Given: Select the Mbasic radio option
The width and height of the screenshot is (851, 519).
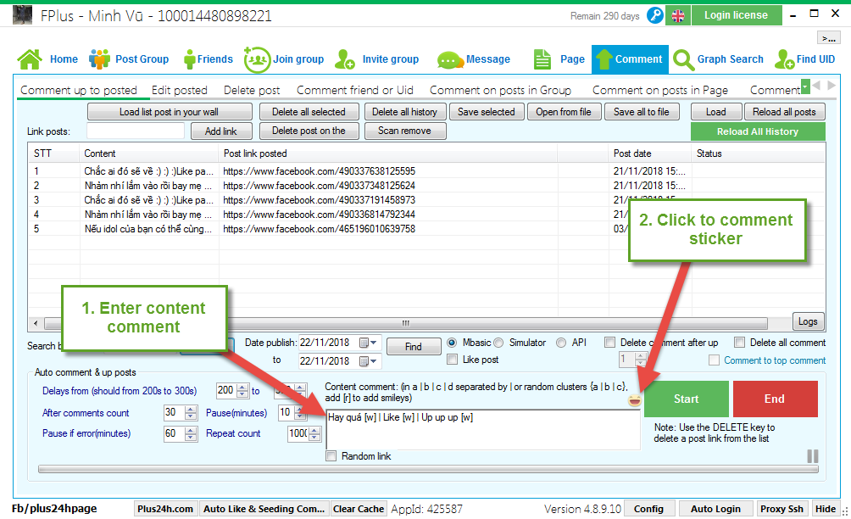Looking at the screenshot, I should [x=452, y=343].
